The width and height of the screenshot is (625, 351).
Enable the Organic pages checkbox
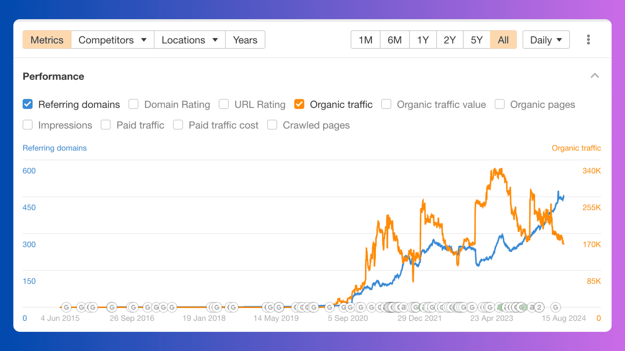[499, 104]
